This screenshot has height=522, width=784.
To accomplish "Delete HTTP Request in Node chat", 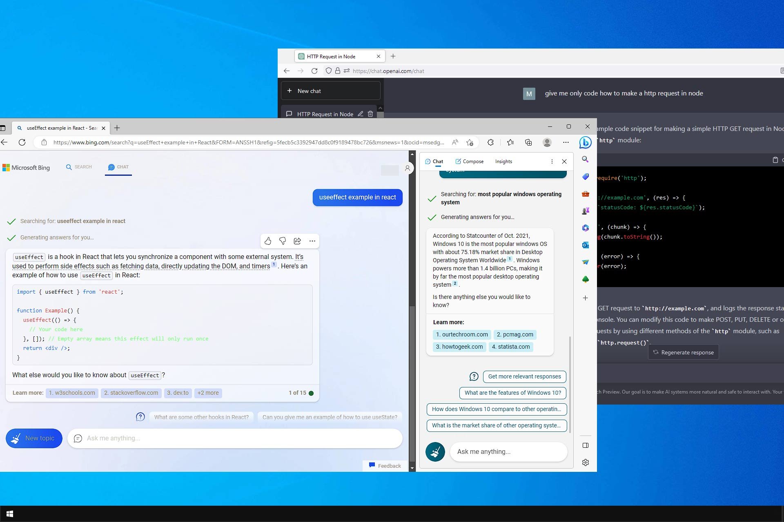I will [370, 114].
